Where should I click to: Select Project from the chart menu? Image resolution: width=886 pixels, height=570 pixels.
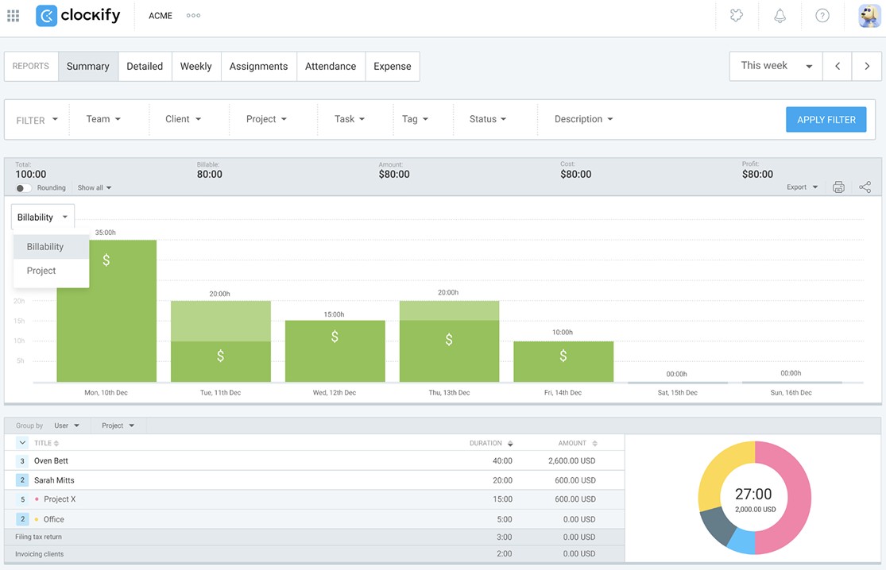(x=41, y=271)
